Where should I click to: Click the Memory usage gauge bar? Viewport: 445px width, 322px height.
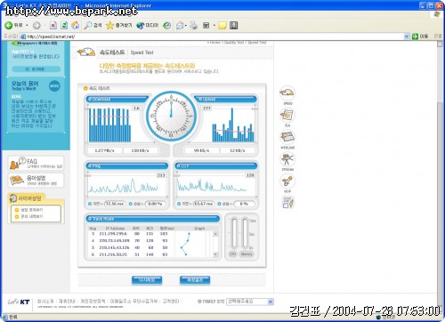coord(245,234)
